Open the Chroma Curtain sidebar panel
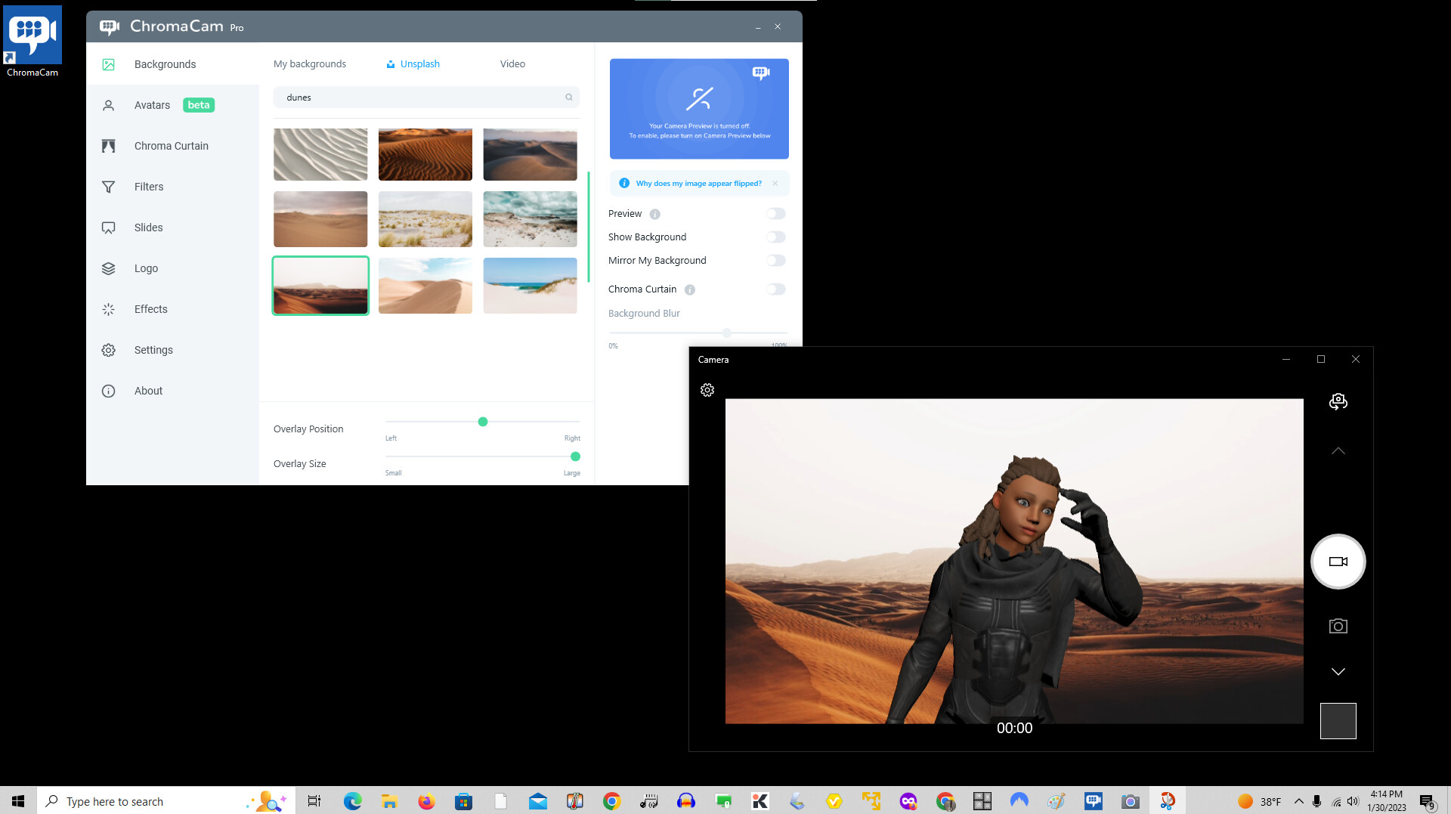This screenshot has height=814, width=1451. pyautogui.click(x=171, y=145)
